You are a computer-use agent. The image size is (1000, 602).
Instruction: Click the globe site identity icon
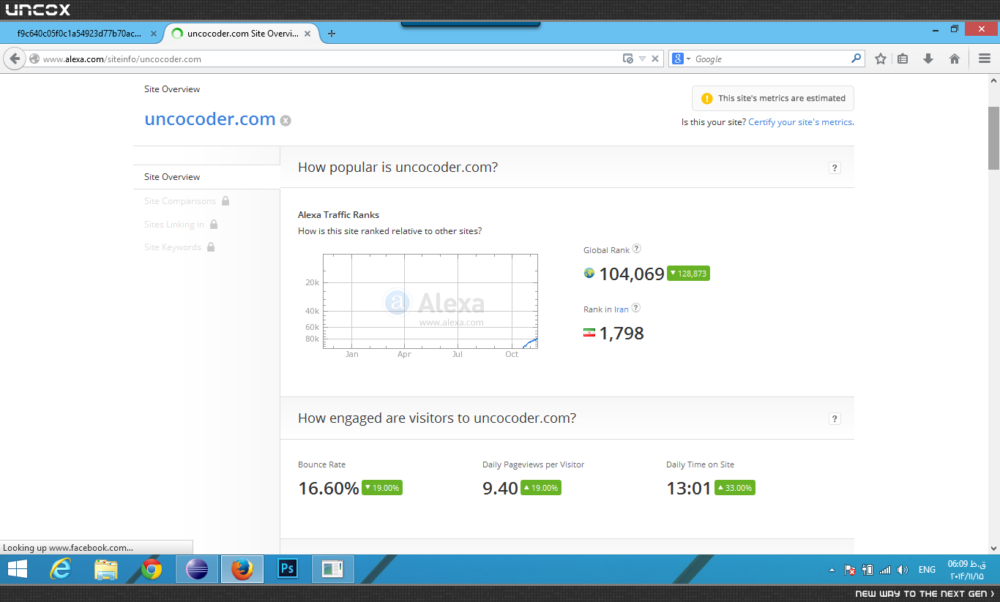(34, 59)
